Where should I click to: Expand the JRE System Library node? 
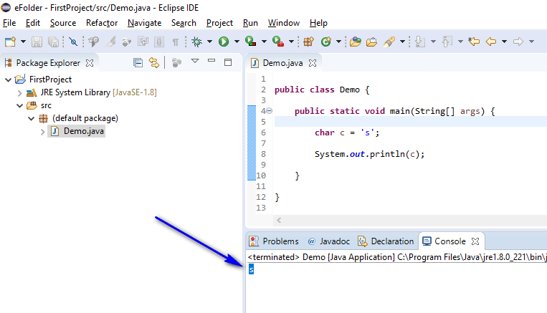20,93
